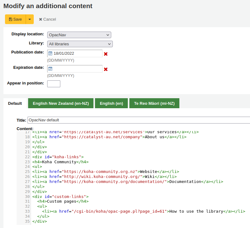Click the Publication date input field
This screenshot has width=250, height=228.
tap(75, 53)
